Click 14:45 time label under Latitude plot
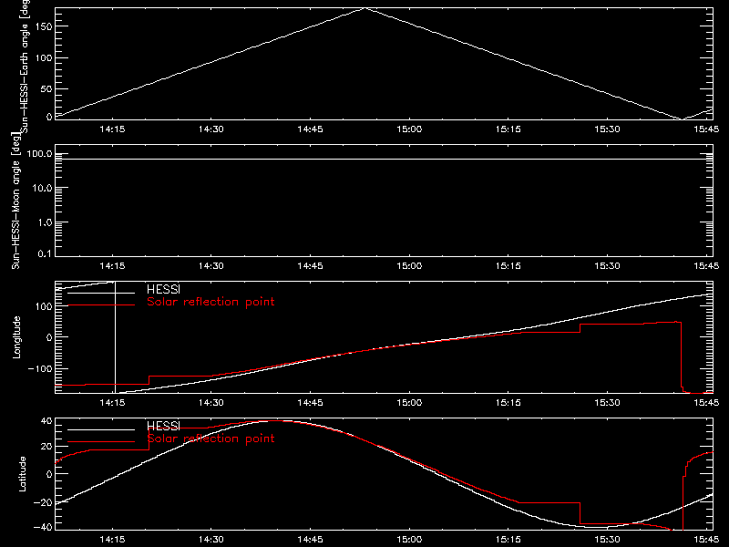 pyautogui.click(x=310, y=540)
